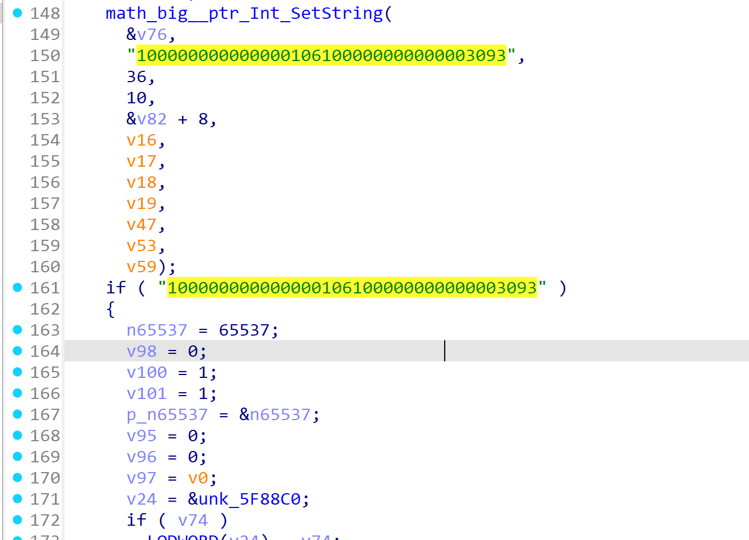Select variable v24 on line 171
The image size is (749, 540).
[x=142, y=499]
